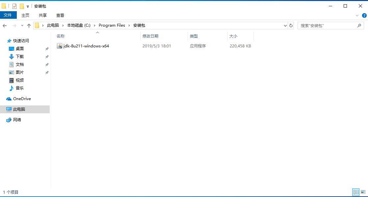The image size is (368, 197).
Task: Switch to the 查看 ribbon tab
Action: 60,15
